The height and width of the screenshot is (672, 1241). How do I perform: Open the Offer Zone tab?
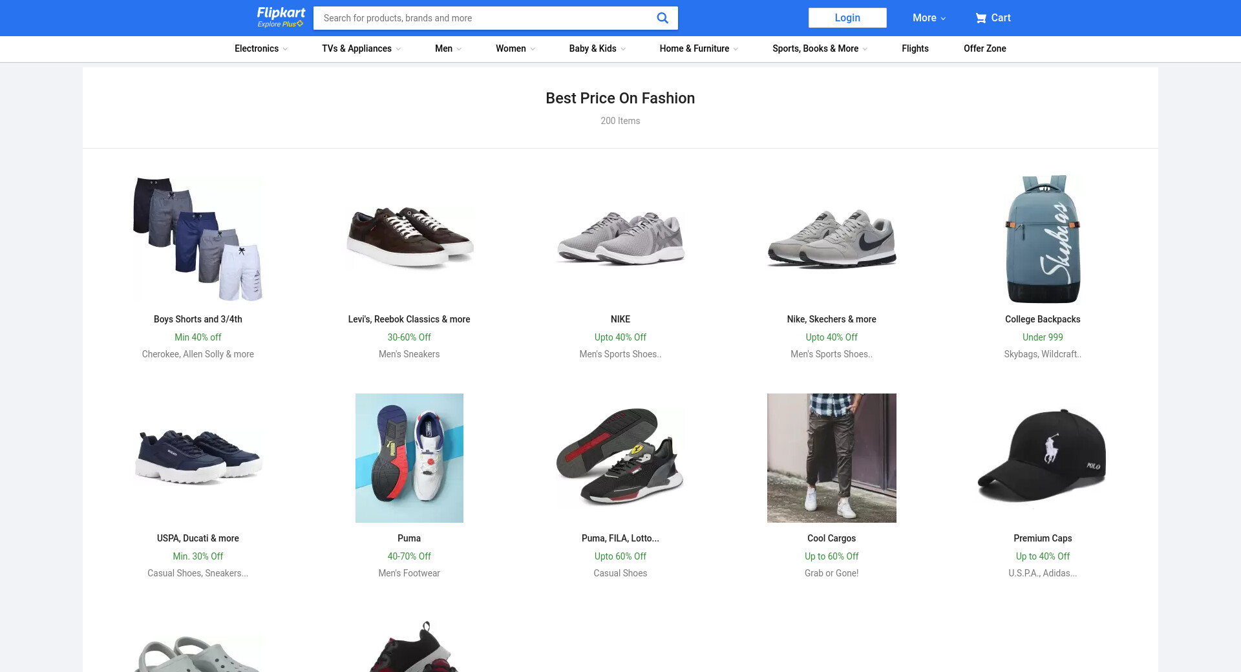point(984,48)
